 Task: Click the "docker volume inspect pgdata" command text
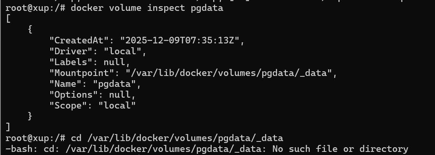(x=147, y=8)
